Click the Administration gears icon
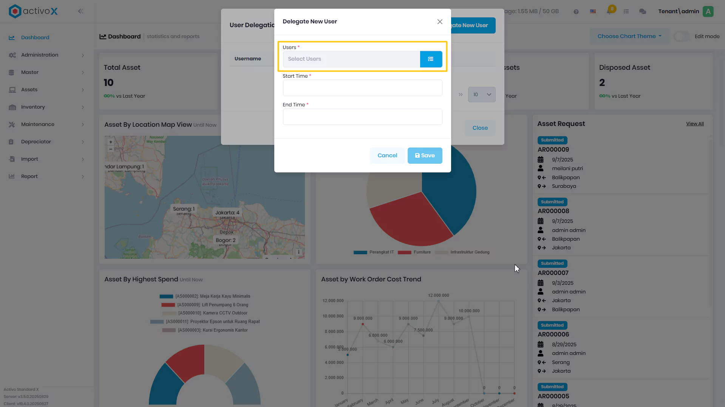The height and width of the screenshot is (407, 725). (12, 55)
